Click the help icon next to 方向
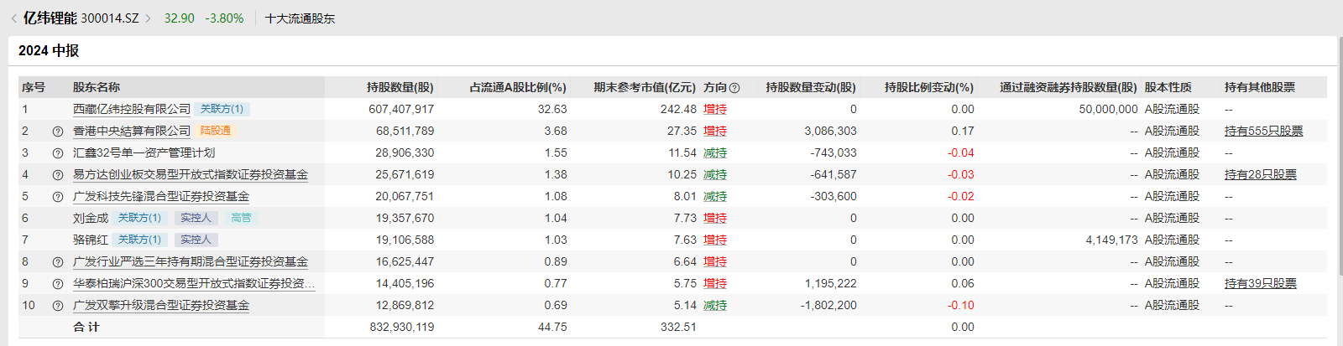 [x=734, y=88]
